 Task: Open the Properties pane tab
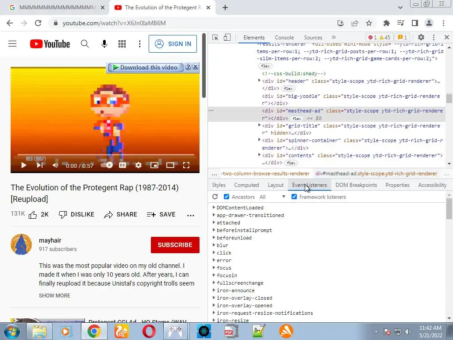click(397, 185)
